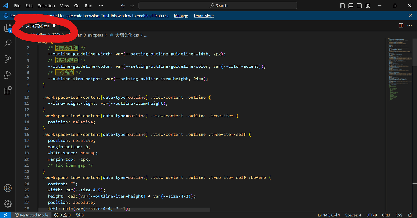Toggle the primary side bar layout button

(x=342, y=6)
